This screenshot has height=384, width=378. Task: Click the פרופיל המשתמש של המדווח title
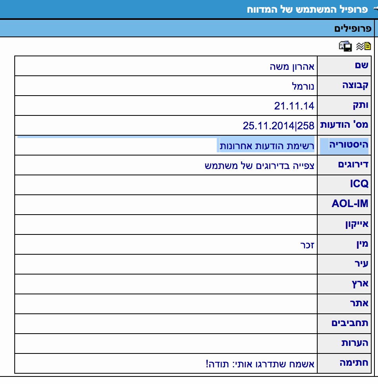click(x=307, y=9)
